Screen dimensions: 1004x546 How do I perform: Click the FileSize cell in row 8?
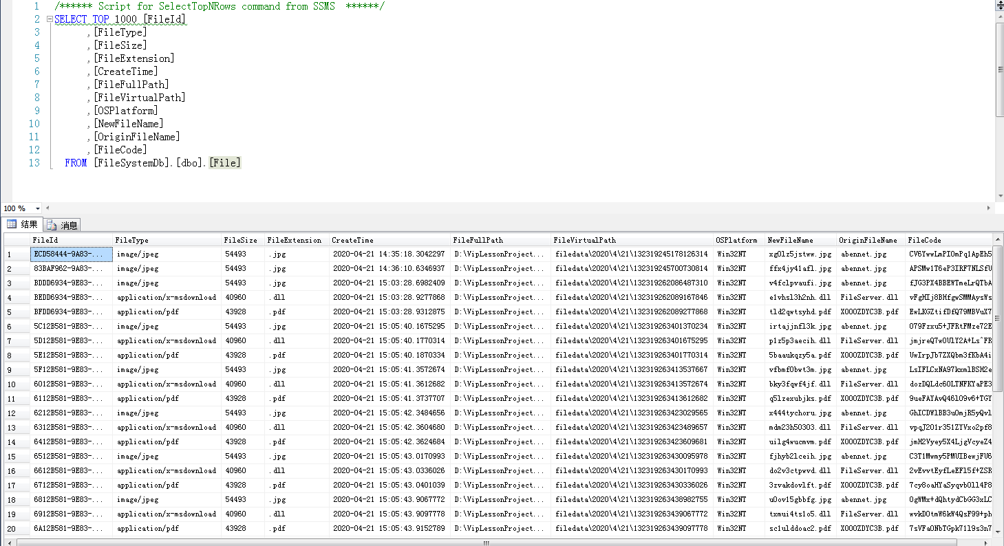tap(243, 355)
